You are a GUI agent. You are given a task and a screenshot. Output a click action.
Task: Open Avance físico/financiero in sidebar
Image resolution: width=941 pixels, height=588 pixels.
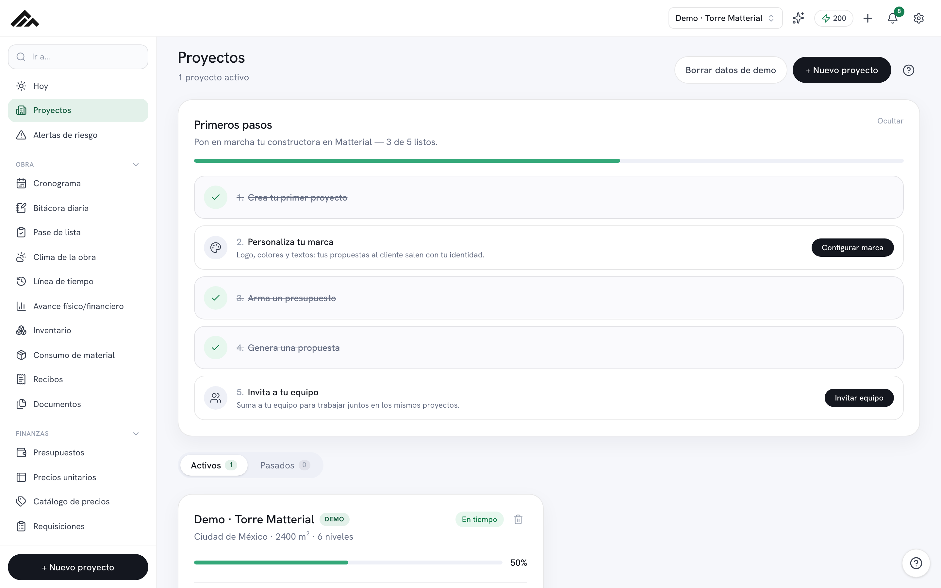(78, 306)
